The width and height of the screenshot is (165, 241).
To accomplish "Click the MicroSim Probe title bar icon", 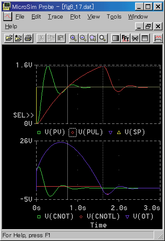I will 7,7.
